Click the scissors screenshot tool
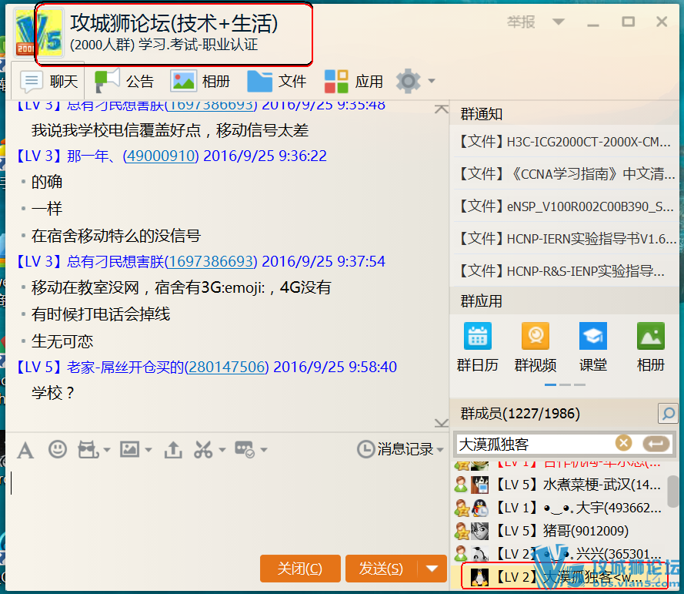The height and width of the screenshot is (594, 684). click(203, 449)
